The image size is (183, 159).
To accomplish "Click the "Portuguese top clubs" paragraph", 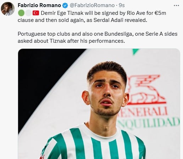I will pos(98,37).
